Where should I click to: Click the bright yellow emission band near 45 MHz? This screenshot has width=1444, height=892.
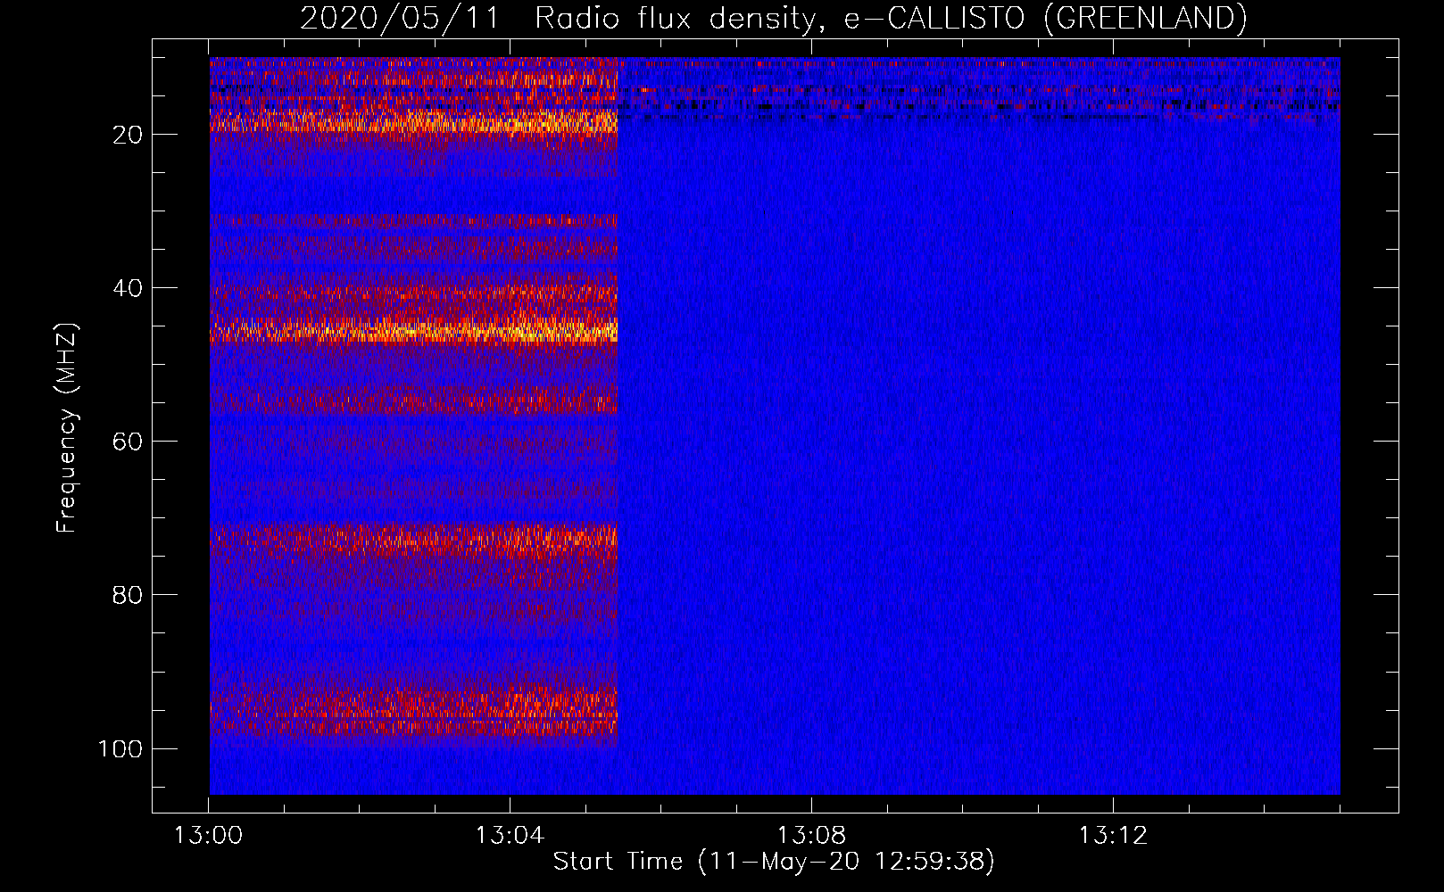click(x=413, y=332)
